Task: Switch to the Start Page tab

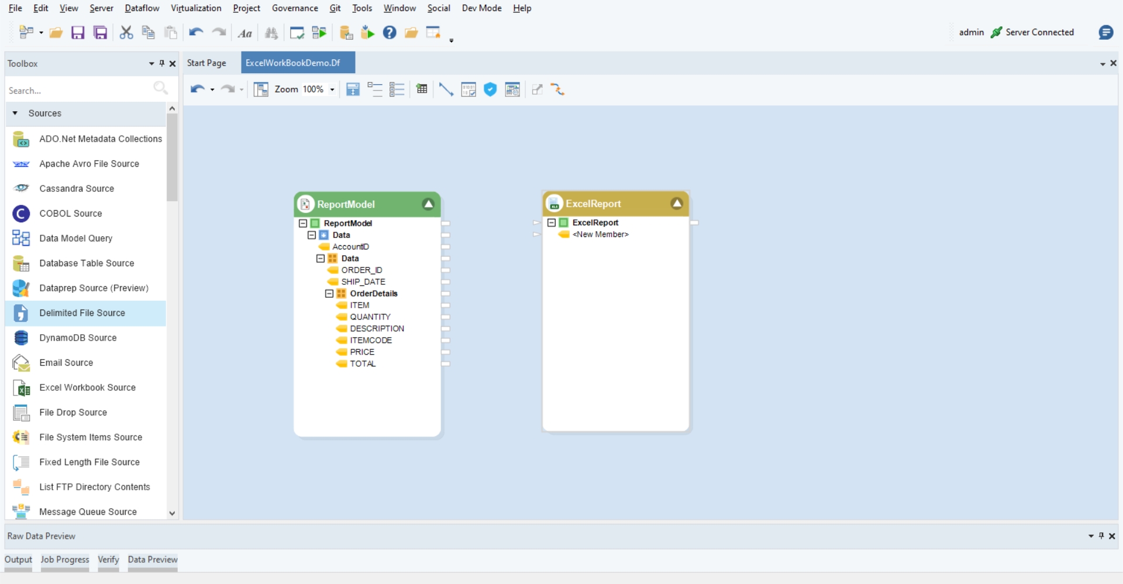Action: (206, 63)
